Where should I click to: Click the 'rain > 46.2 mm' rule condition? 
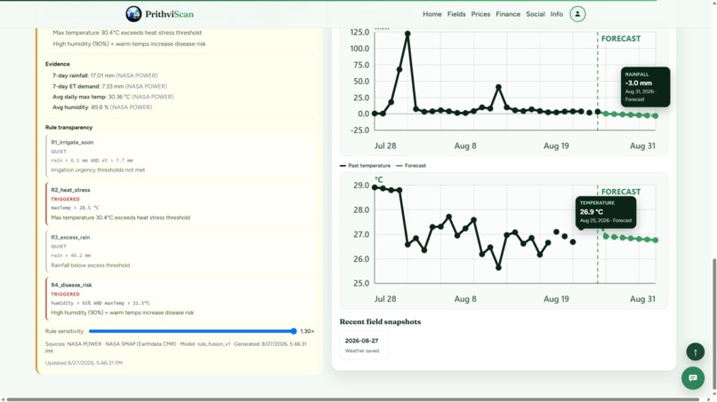[70, 256]
